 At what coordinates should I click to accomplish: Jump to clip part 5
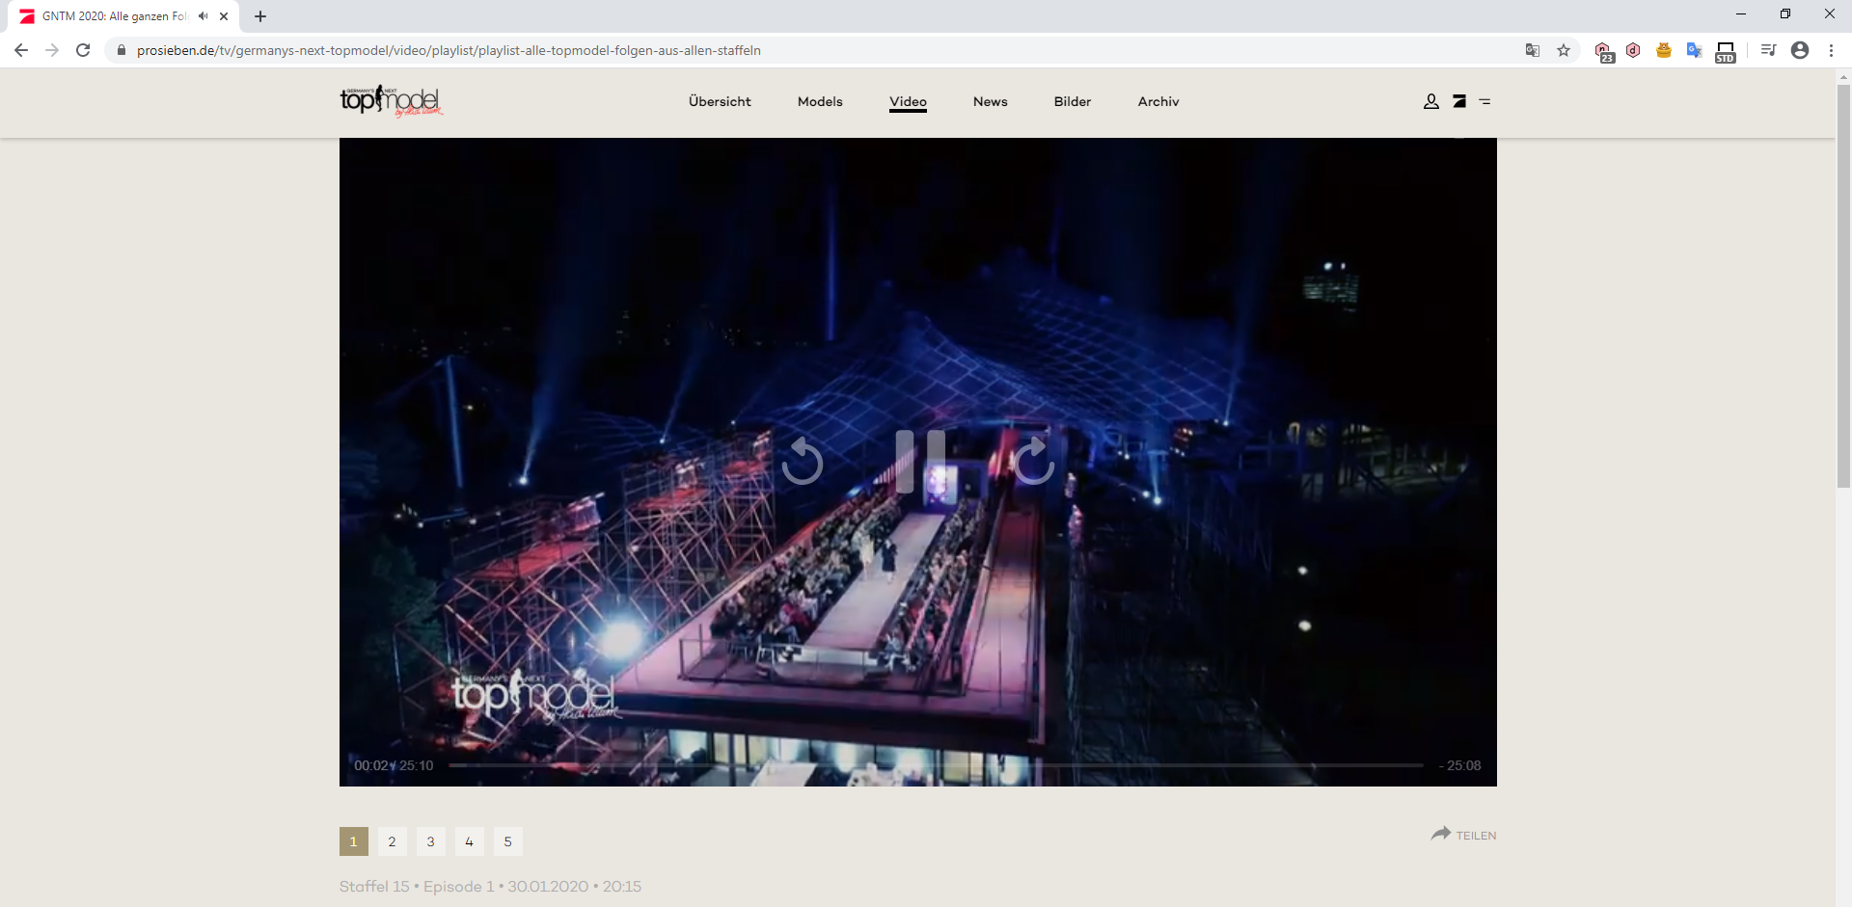pos(508,841)
